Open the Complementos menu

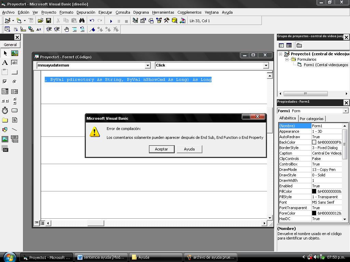189,13
